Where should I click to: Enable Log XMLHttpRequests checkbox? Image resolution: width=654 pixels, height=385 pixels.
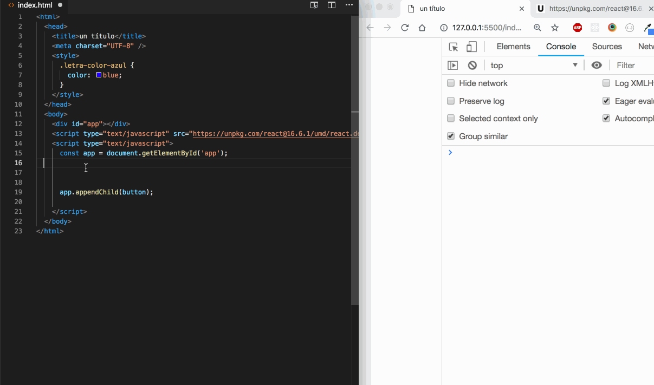tap(606, 83)
